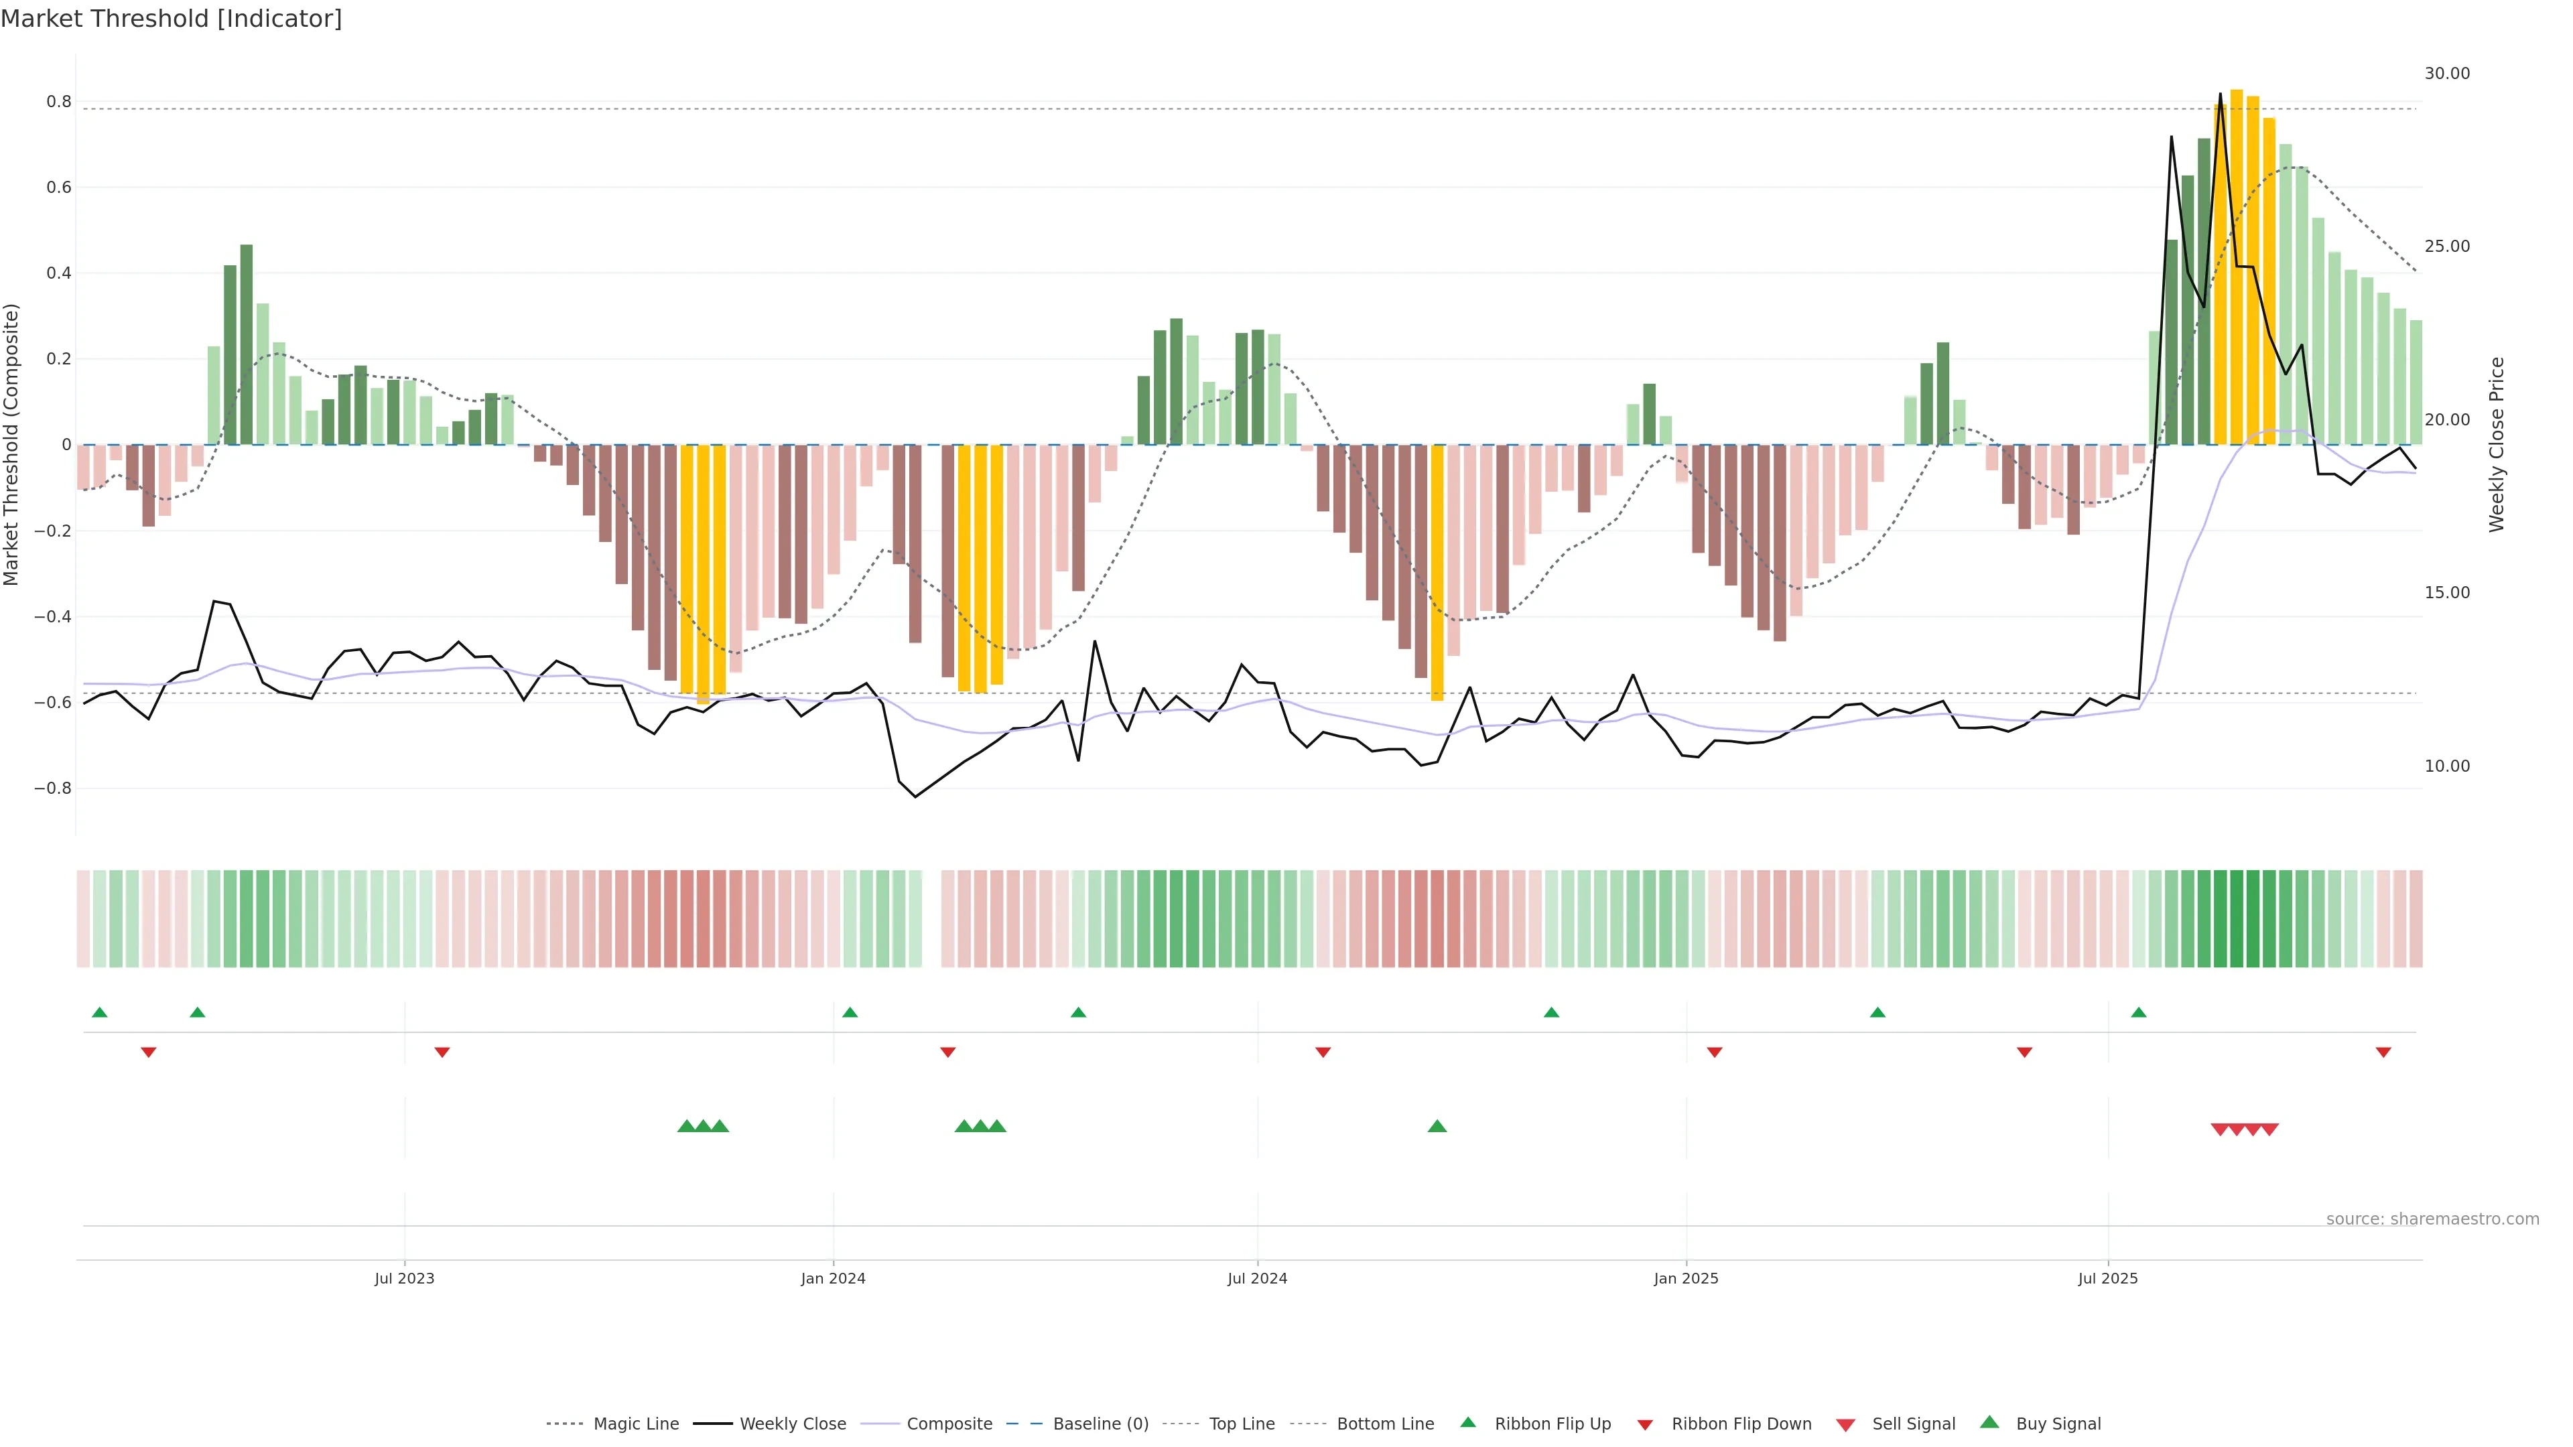Click the rightmost ribbon flip down marker

[2383, 1052]
